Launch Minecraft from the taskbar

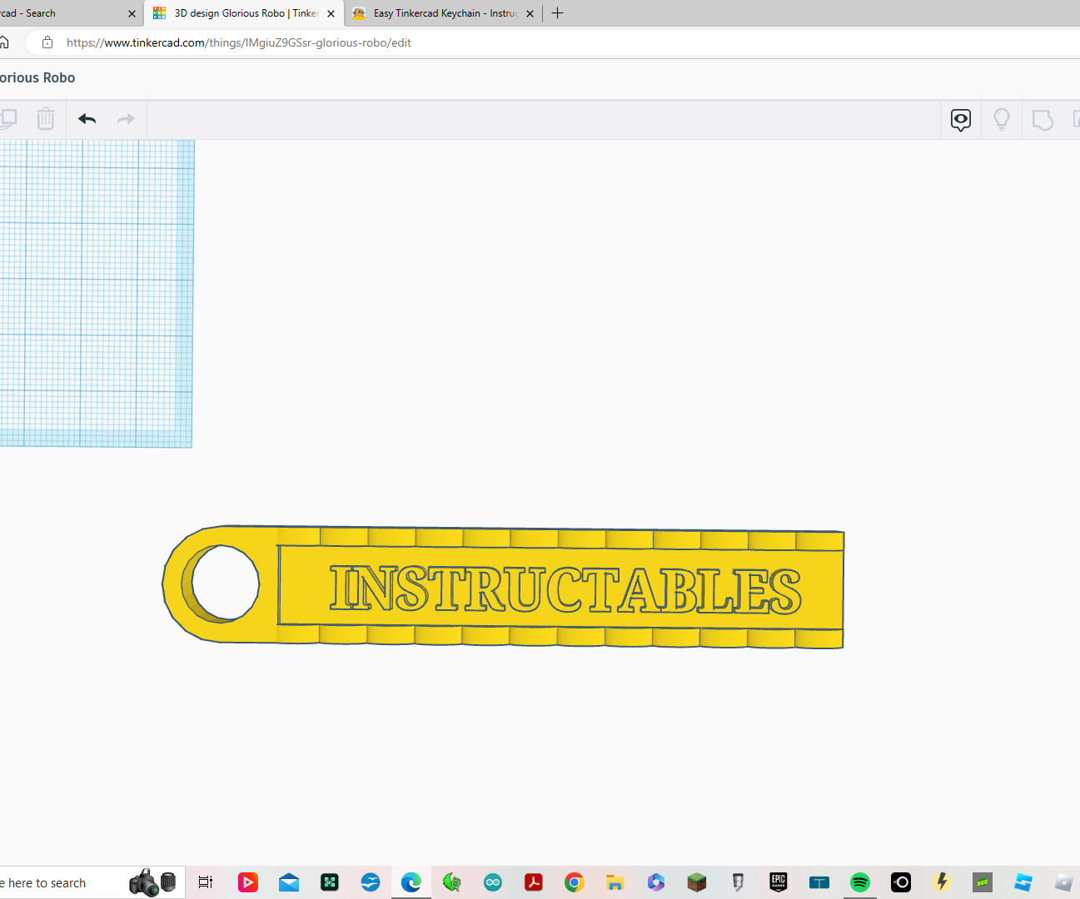click(x=696, y=882)
